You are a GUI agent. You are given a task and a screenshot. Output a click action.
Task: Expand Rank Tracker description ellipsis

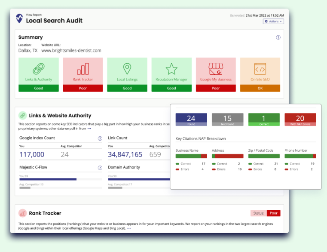[129, 228]
